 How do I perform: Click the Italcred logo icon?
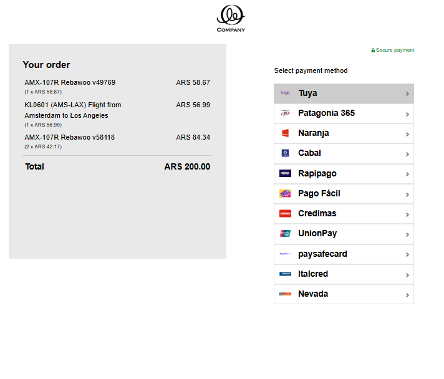285,274
